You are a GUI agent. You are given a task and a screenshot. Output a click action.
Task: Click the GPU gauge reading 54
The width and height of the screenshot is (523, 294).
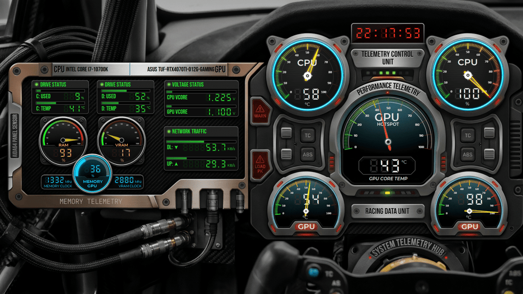(x=306, y=207)
